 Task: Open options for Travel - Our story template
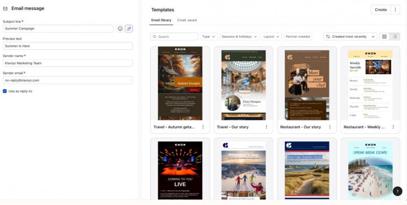point(266,127)
